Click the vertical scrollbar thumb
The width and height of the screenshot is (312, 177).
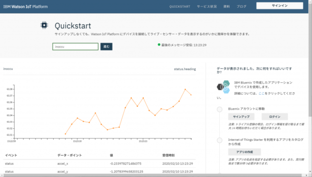point(310,59)
